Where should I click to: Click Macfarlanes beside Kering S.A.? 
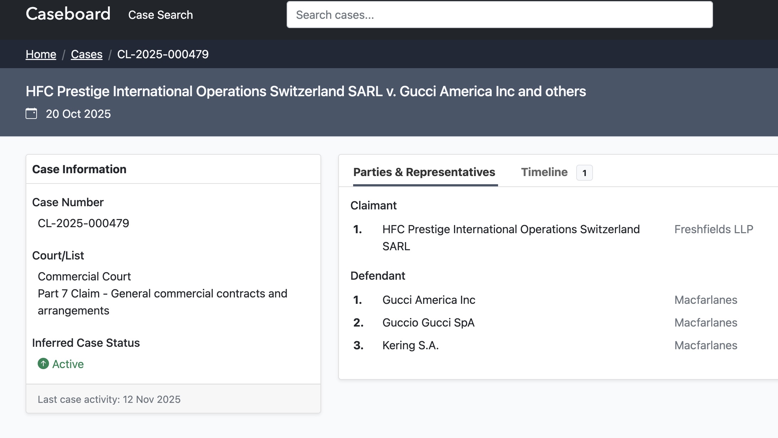click(x=706, y=345)
